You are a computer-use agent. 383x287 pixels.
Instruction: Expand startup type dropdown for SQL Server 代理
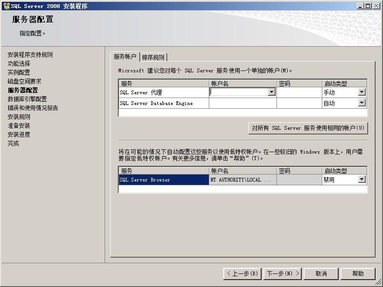[362, 92]
